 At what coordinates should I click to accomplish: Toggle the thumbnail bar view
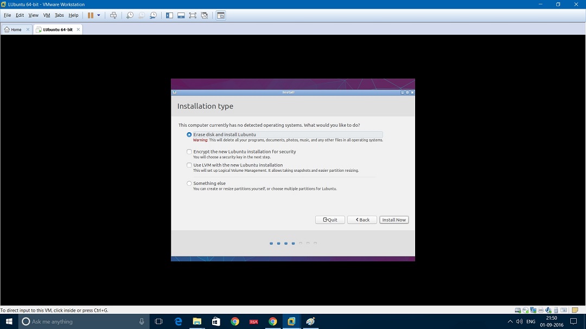(181, 15)
